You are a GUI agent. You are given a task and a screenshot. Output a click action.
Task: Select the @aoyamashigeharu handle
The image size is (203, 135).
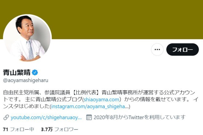pos(26,80)
